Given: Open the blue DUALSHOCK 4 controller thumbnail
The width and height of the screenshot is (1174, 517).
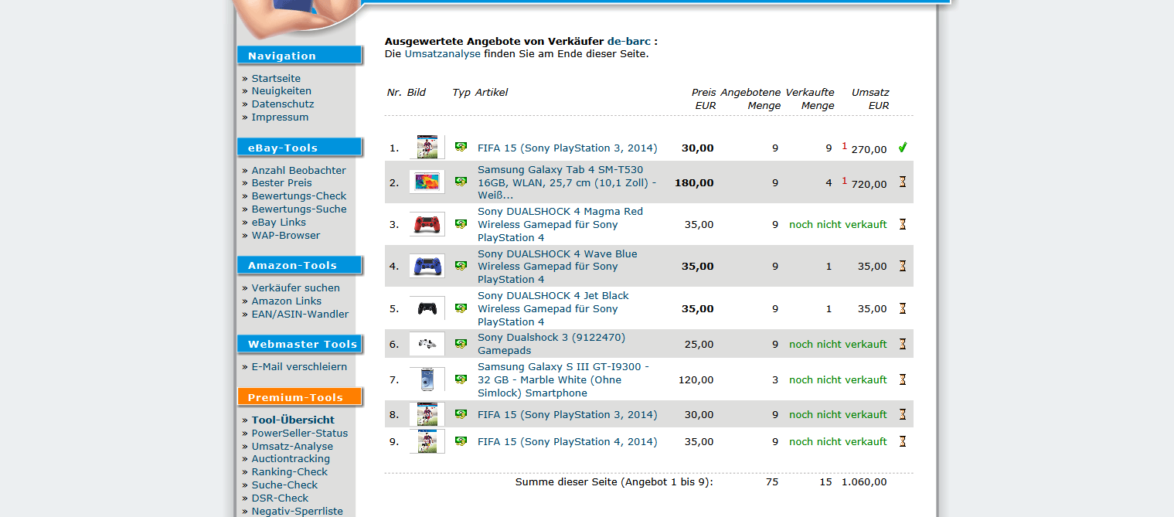Looking at the screenshot, I should [x=427, y=266].
